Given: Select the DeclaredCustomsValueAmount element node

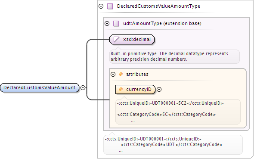Looking at the screenshot, I should coord(40,87).
